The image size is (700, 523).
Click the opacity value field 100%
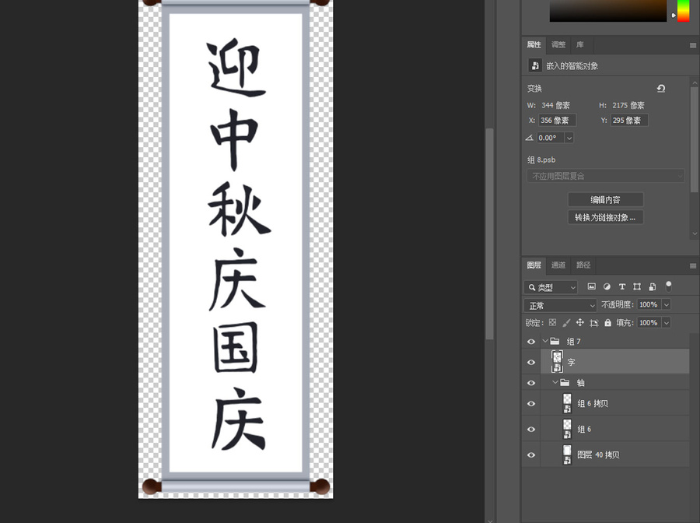[x=649, y=304]
